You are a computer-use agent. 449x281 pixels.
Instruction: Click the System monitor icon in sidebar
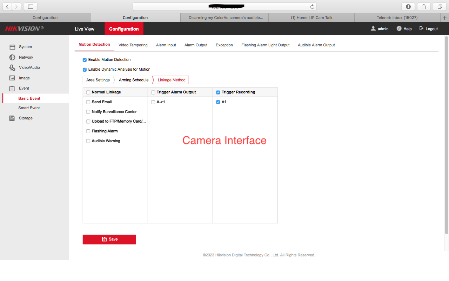(12, 47)
